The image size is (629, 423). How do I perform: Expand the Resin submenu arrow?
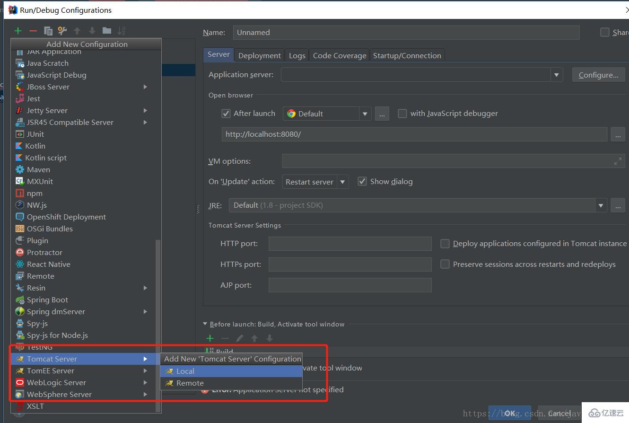[x=145, y=288]
